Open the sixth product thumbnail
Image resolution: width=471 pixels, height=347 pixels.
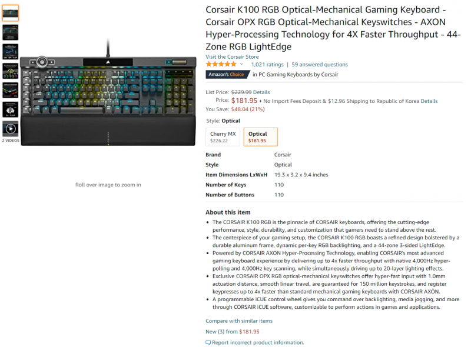coord(11,109)
